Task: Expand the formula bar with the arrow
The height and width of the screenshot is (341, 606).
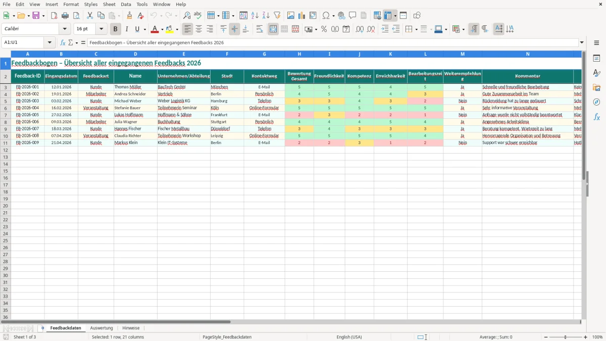Action: coord(582,42)
